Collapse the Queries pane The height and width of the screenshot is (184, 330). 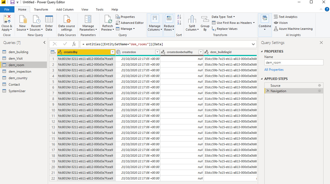coord(45,43)
